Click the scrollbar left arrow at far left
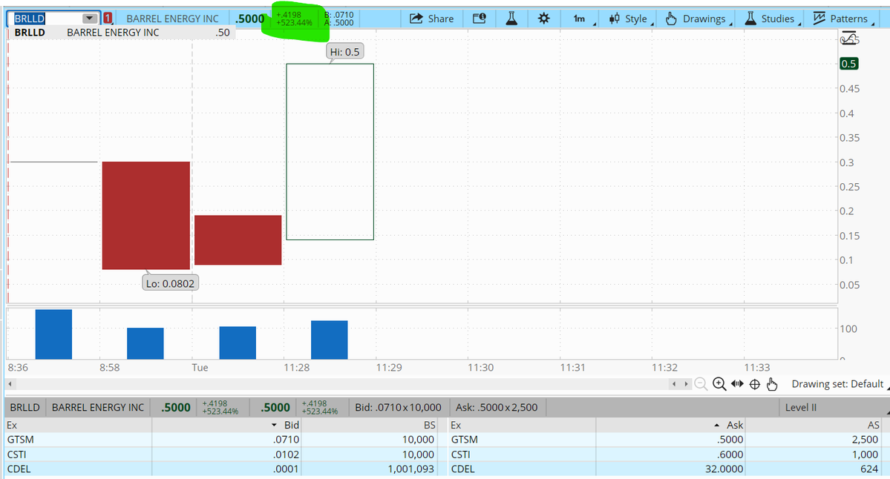890x479 pixels. tap(10, 384)
